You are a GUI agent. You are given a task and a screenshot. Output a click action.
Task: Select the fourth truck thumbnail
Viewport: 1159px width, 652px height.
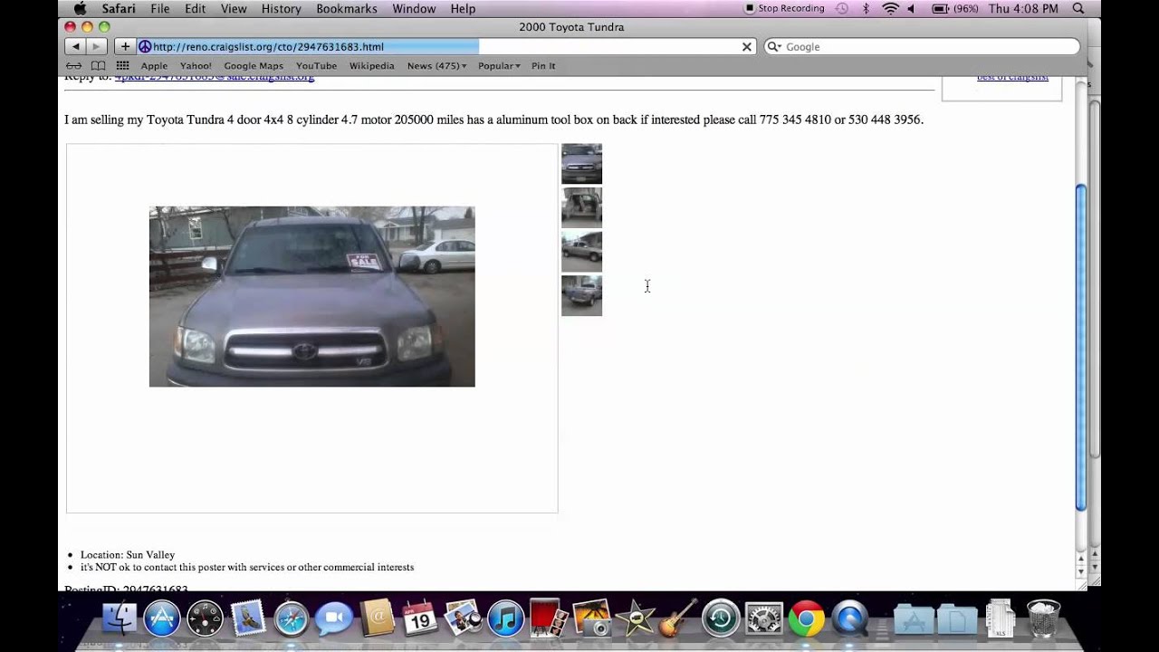click(581, 295)
